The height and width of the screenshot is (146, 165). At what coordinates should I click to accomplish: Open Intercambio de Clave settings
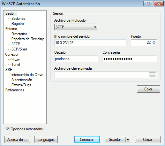(x=27, y=75)
